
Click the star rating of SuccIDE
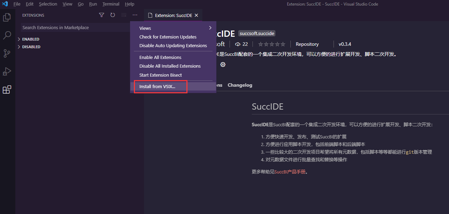272,44
